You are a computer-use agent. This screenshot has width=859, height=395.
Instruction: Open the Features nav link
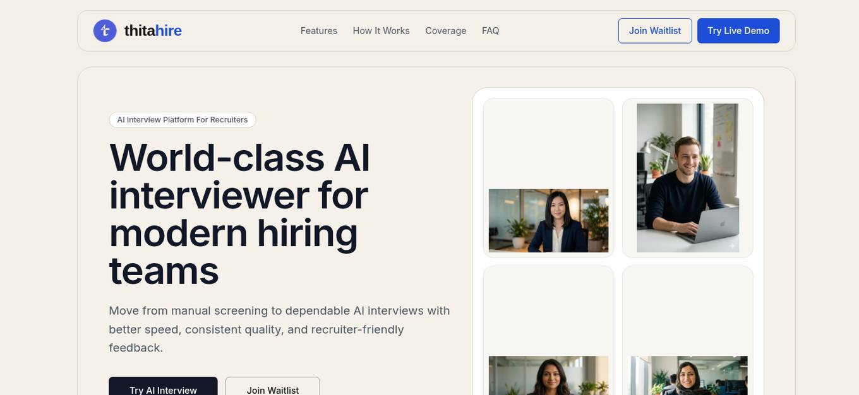(x=319, y=31)
